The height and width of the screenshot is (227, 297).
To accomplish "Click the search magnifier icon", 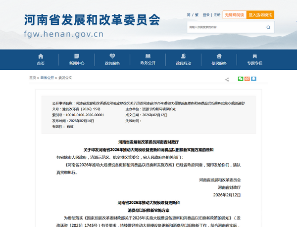I will (x=268, y=27).
